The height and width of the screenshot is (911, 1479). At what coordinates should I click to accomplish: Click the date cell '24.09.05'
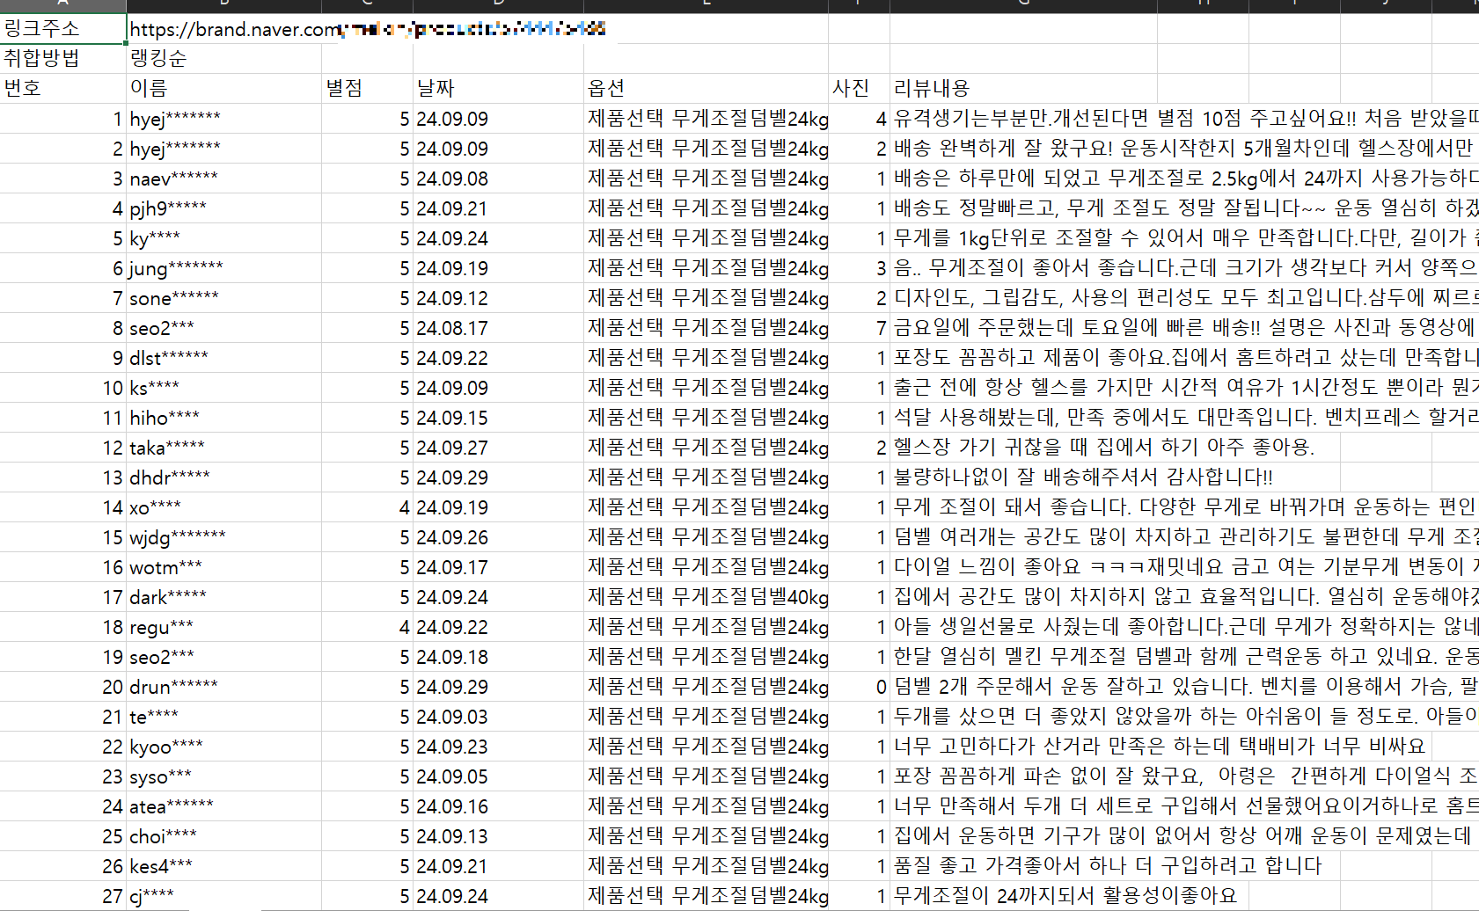click(x=498, y=776)
